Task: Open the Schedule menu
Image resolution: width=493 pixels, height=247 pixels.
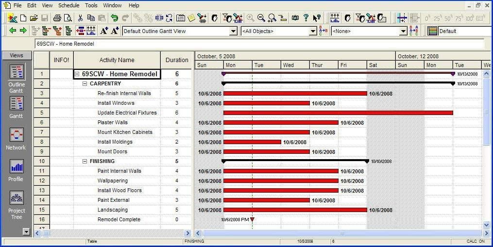Action: pyautogui.click(x=68, y=5)
